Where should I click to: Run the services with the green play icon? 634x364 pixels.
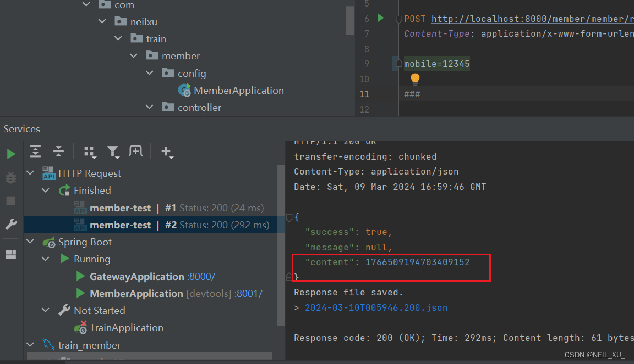pos(10,154)
